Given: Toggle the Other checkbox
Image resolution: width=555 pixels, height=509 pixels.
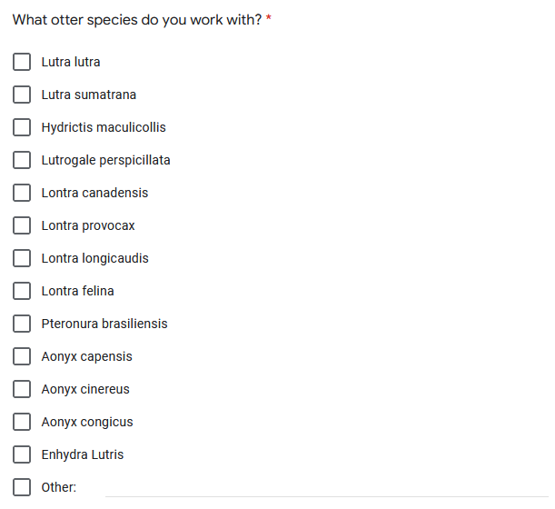Looking at the screenshot, I should point(22,488).
